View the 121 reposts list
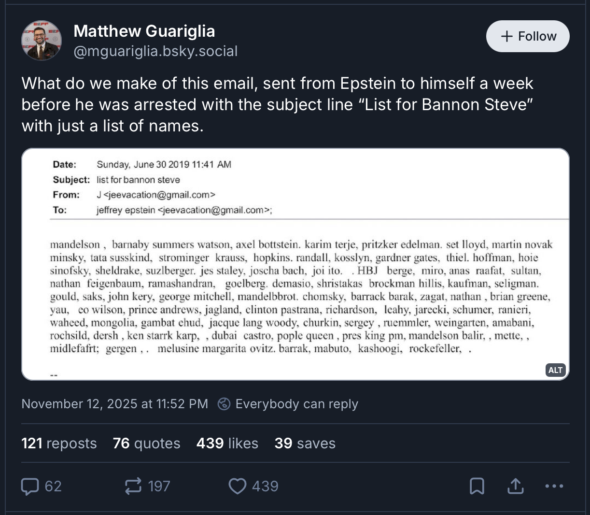This screenshot has height=515, width=590. pyautogui.click(x=59, y=443)
